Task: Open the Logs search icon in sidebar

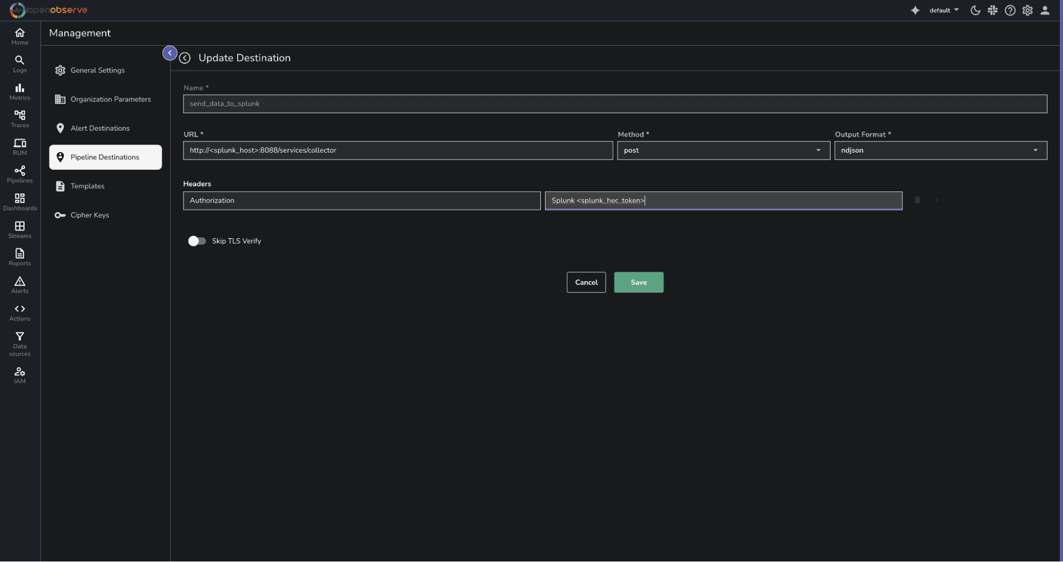Action: point(20,63)
